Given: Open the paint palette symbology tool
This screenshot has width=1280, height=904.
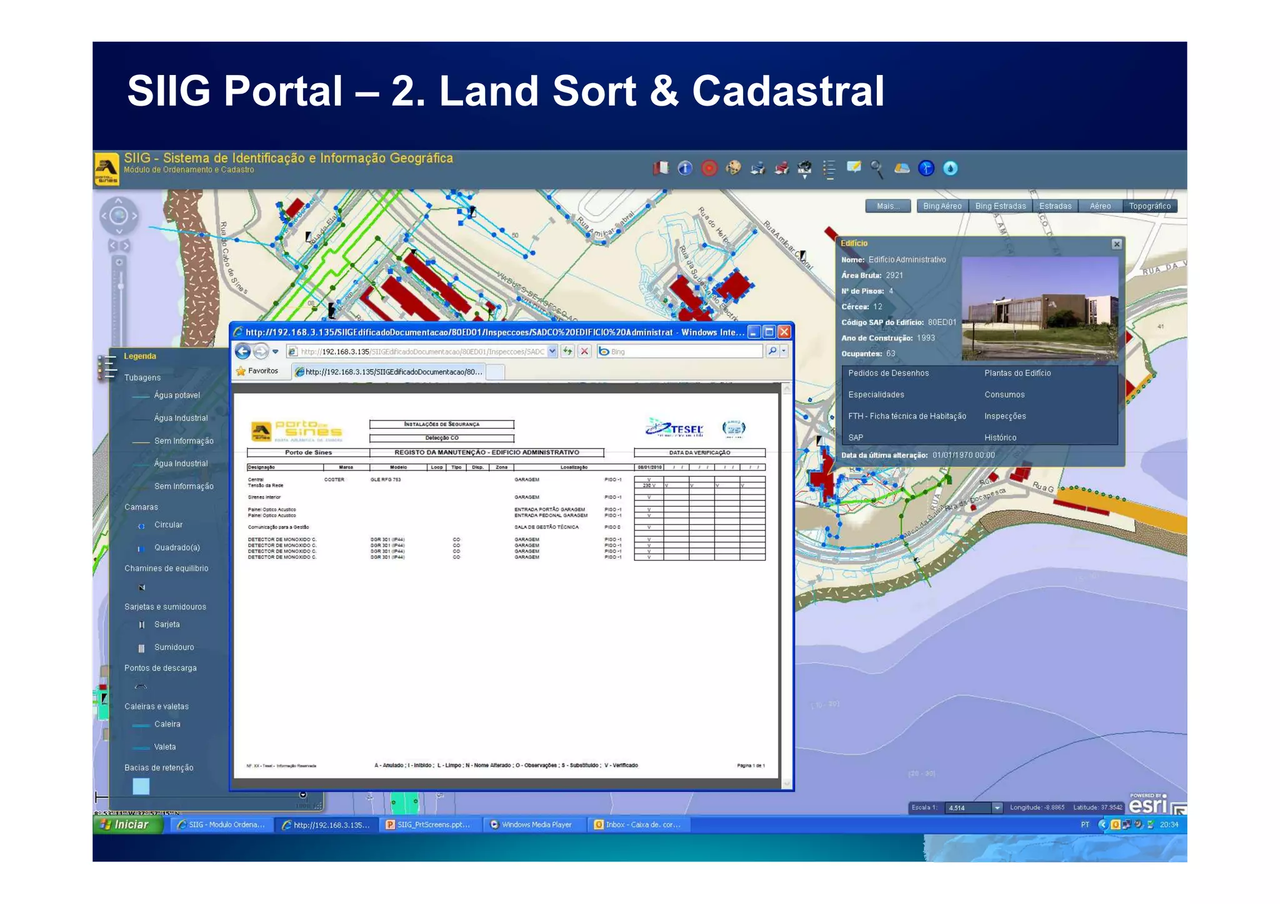Looking at the screenshot, I should 733,168.
